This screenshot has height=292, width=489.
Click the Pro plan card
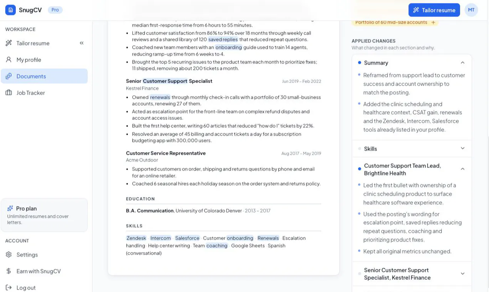[44, 215]
